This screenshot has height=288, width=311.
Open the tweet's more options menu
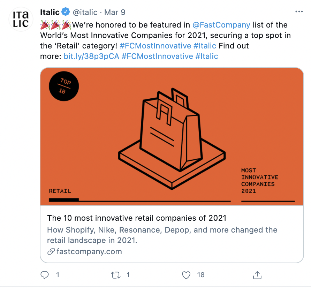click(x=299, y=12)
